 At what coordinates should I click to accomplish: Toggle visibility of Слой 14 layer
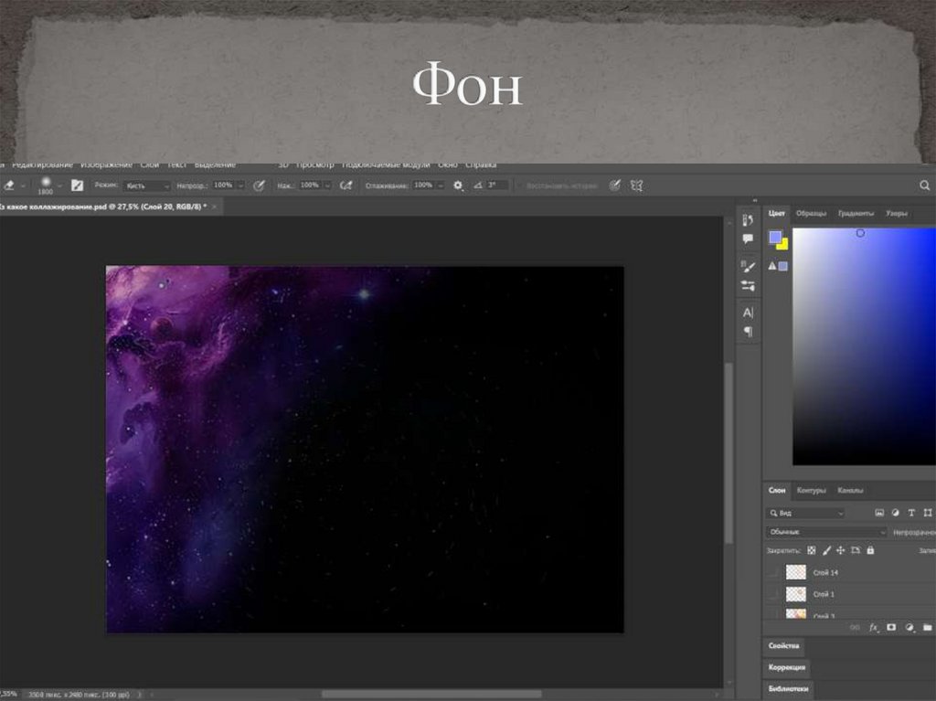(773, 573)
